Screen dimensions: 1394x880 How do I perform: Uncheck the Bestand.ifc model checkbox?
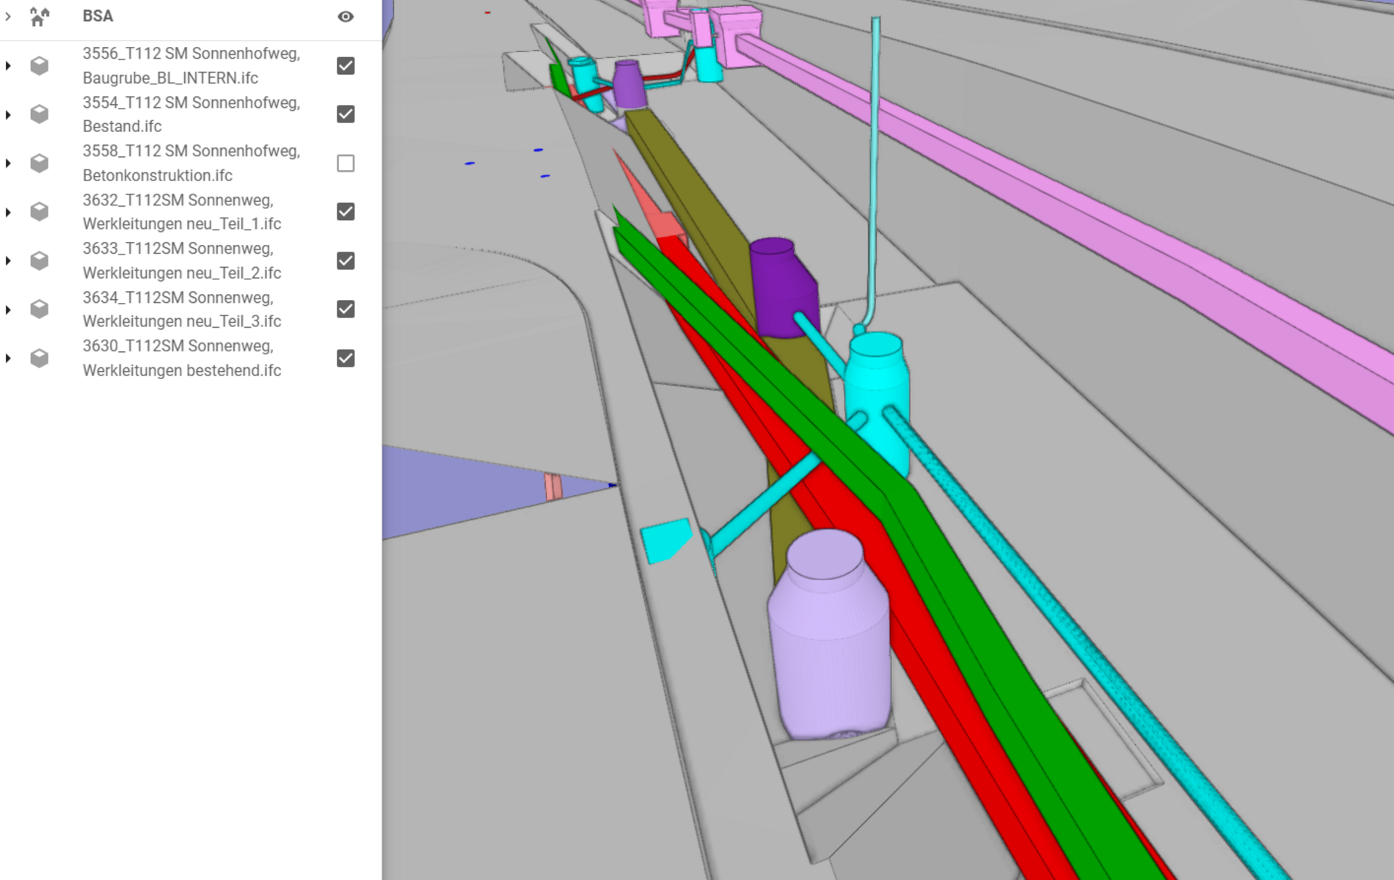click(346, 114)
